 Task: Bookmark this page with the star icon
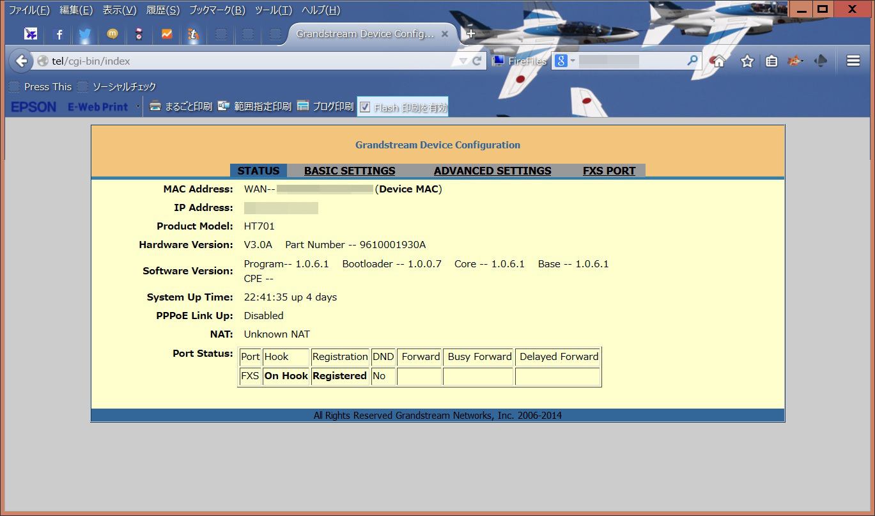pos(747,61)
